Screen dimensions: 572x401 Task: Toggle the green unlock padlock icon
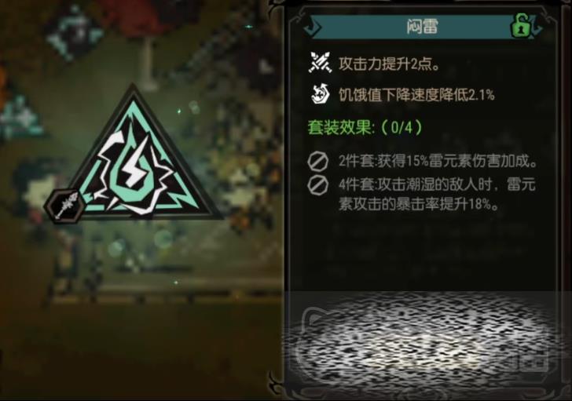(522, 26)
